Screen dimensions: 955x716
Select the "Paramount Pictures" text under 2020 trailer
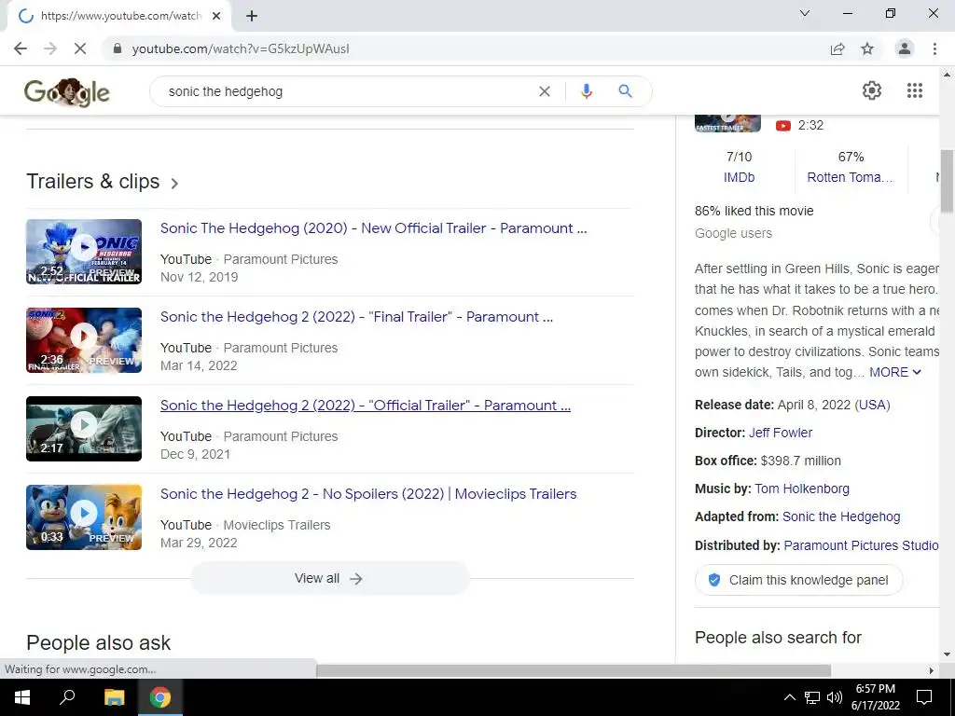(280, 259)
